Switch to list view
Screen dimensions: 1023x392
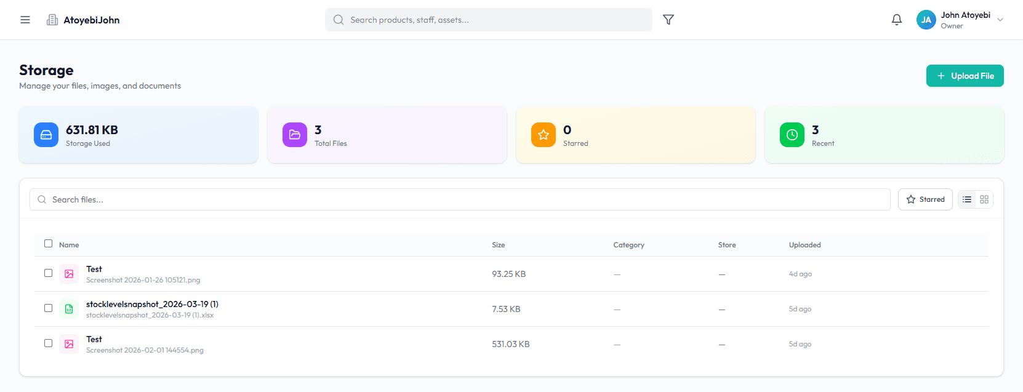pos(967,199)
